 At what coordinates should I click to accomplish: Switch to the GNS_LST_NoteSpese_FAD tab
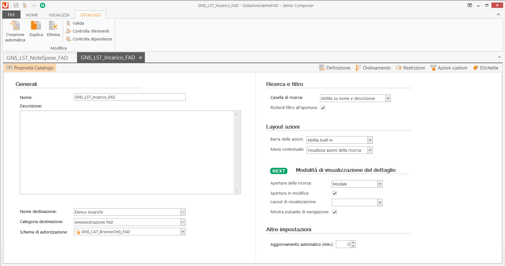(37, 58)
